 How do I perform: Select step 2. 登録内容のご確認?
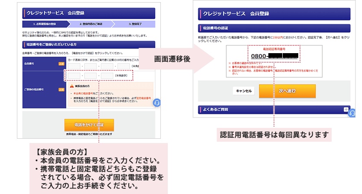(x=91, y=24)
